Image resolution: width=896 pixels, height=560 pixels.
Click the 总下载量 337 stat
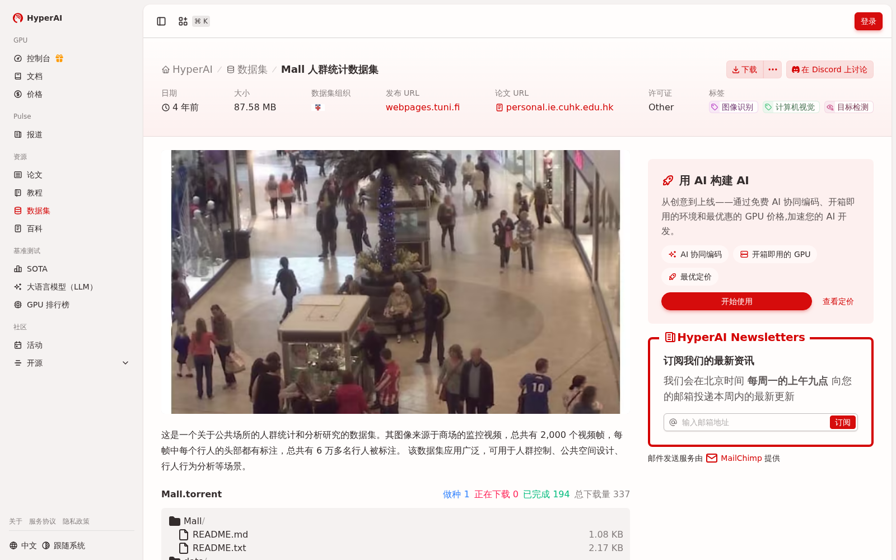[x=602, y=494]
